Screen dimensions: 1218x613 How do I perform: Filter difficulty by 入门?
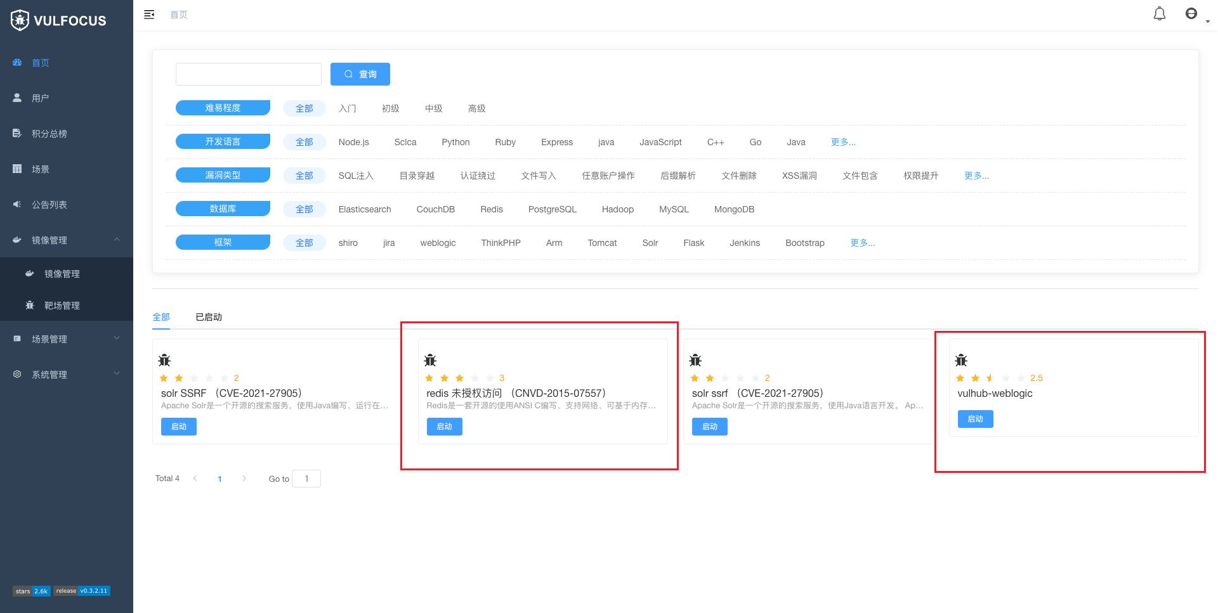(x=347, y=108)
